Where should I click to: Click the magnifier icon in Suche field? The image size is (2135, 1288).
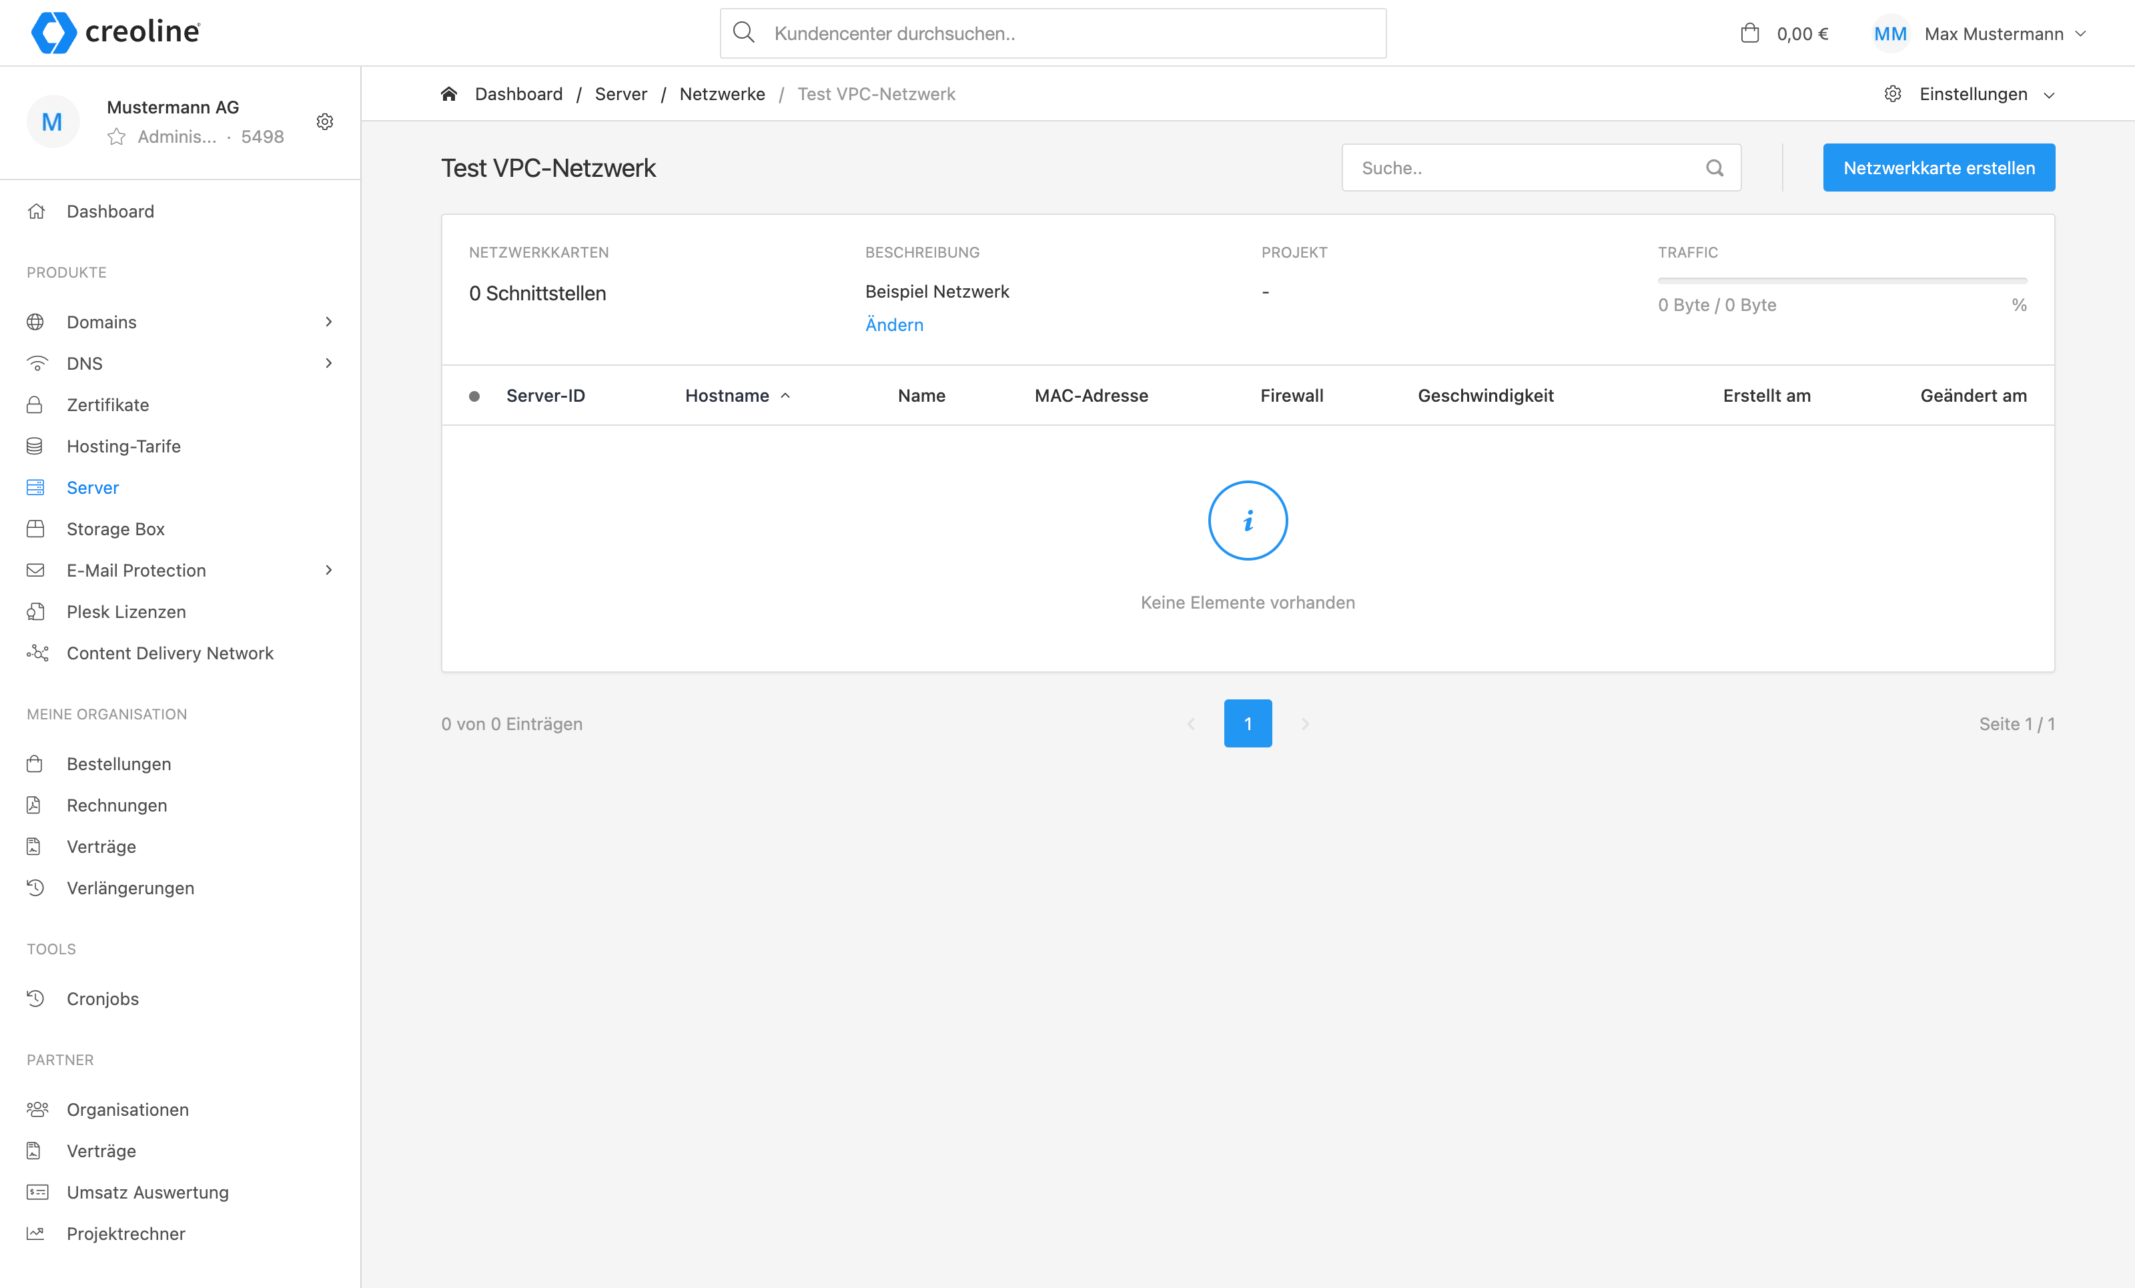tap(1715, 168)
